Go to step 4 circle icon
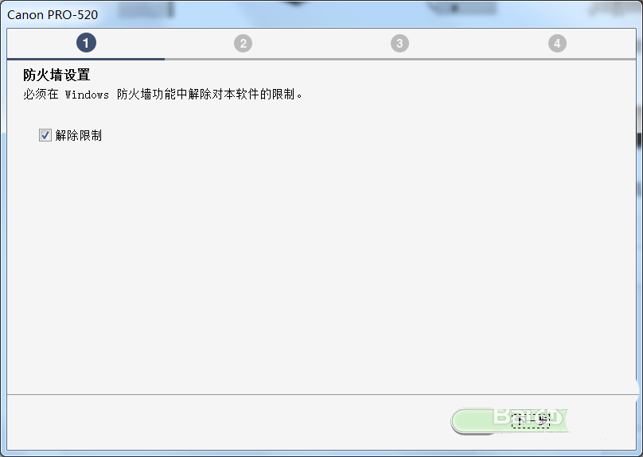The image size is (643, 457). pos(557,44)
